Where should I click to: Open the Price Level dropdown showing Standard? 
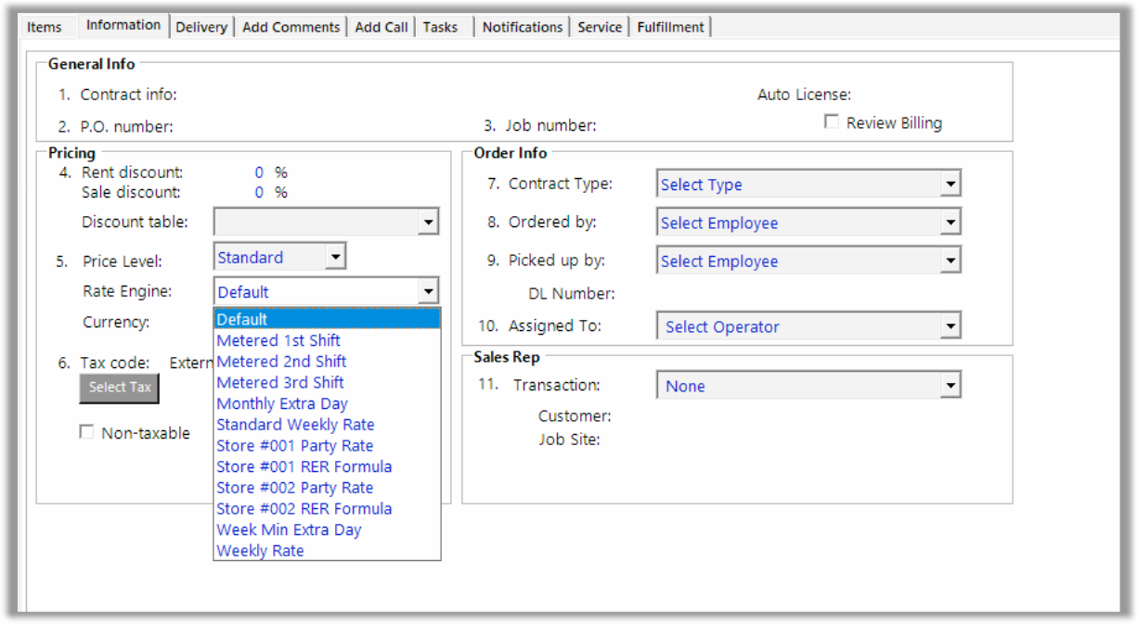pos(333,256)
